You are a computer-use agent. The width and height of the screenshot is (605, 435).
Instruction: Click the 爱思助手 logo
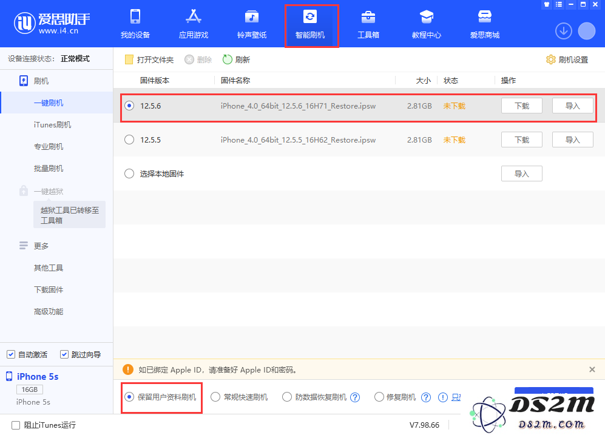pos(52,23)
